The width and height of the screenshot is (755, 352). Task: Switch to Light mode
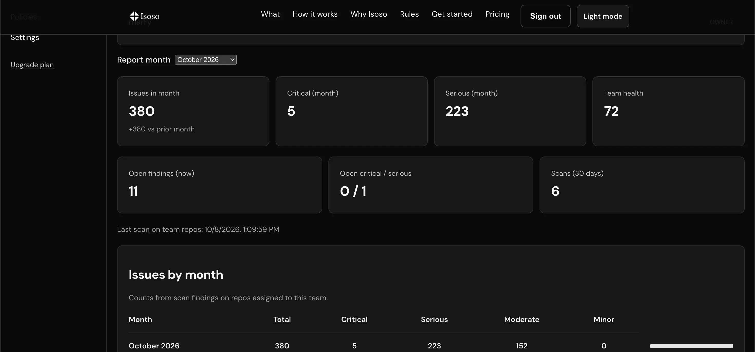click(x=603, y=16)
